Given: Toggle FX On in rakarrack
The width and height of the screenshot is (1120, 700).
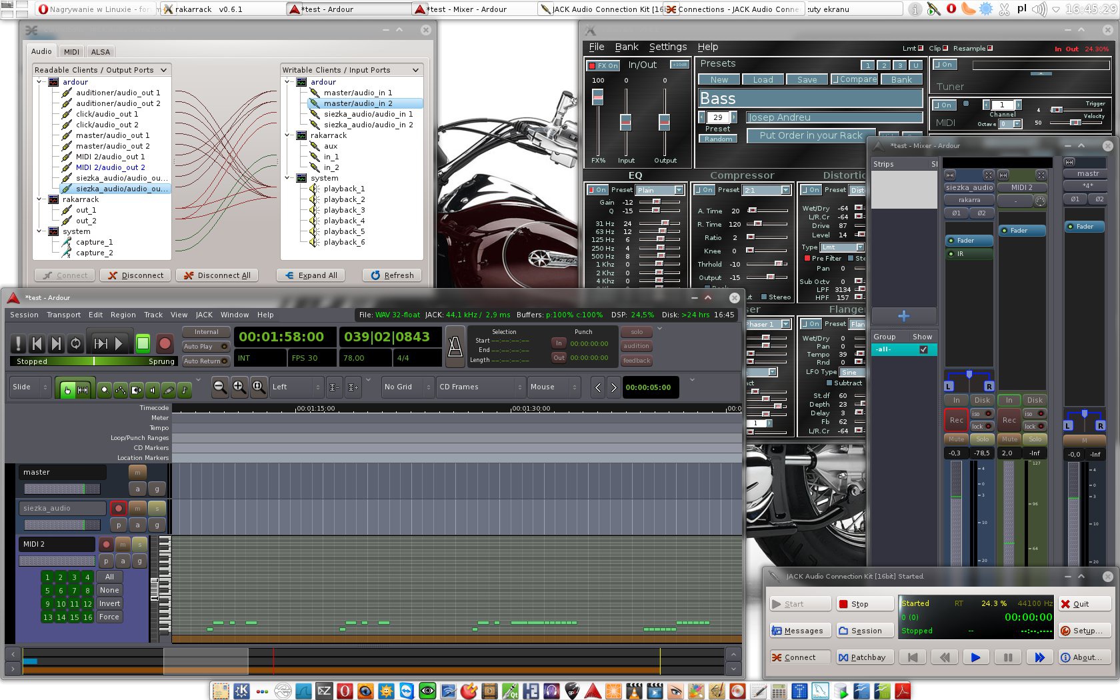Looking at the screenshot, I should click(x=603, y=65).
